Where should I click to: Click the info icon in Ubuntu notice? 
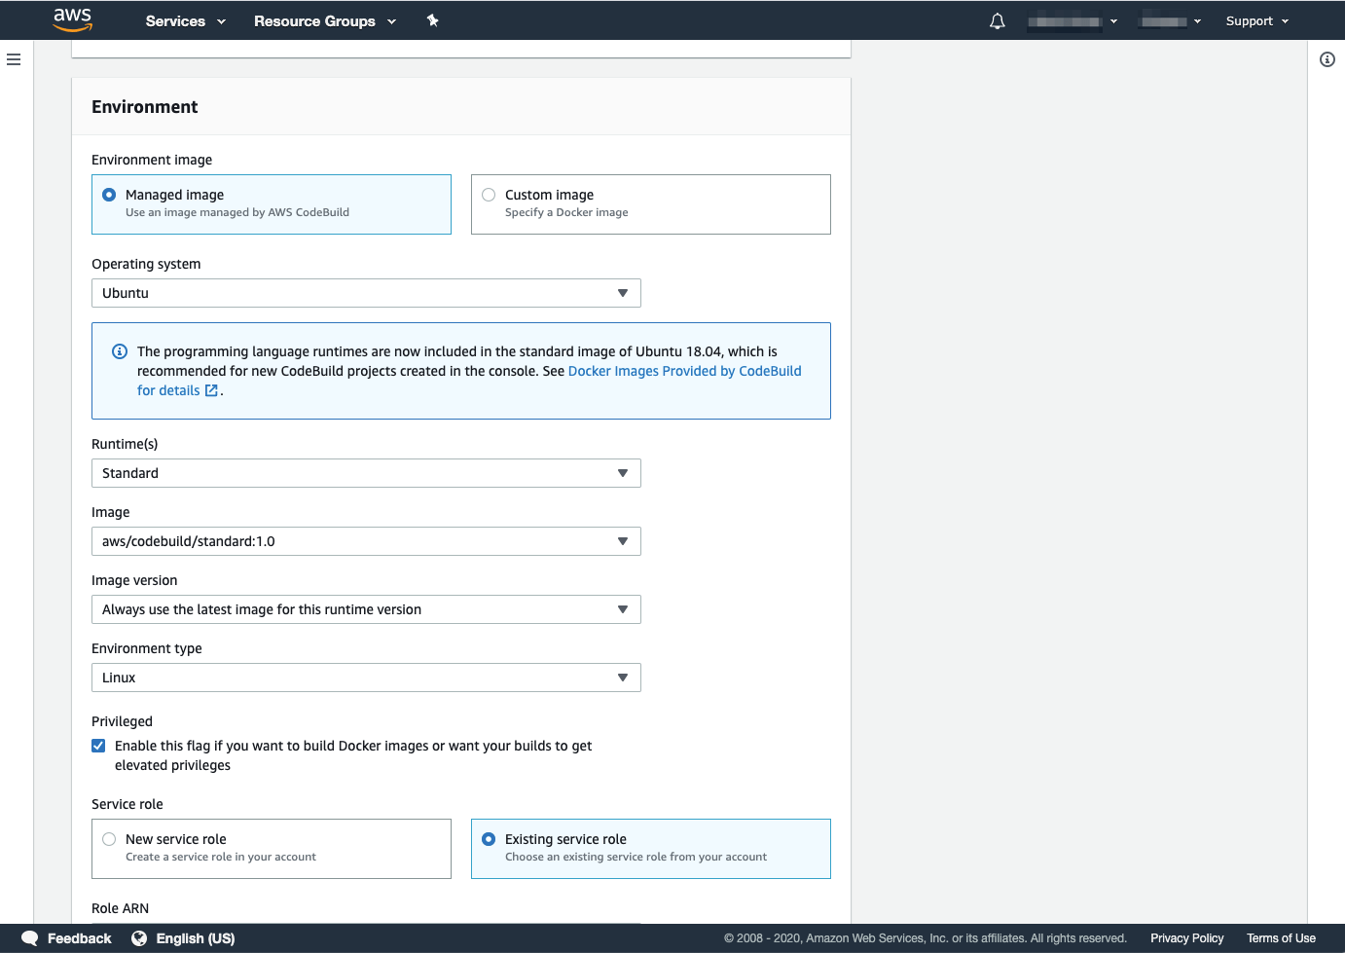[x=120, y=351]
